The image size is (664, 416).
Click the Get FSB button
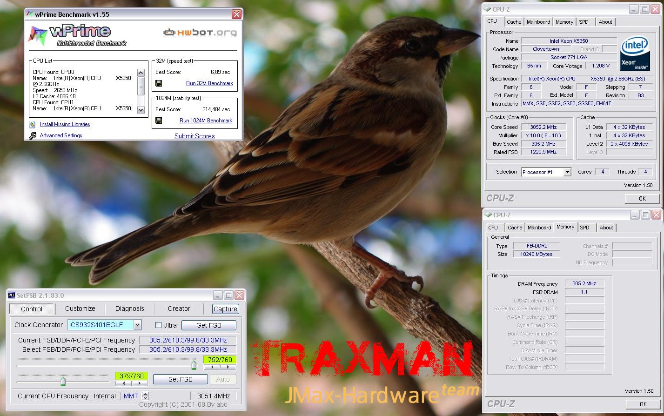[x=209, y=325]
